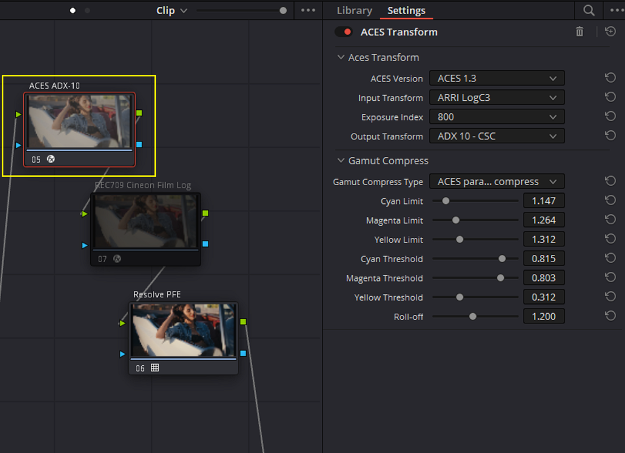Click green RGB output of ACES ADX-10 node
This screenshot has width=625, height=453.
coord(139,113)
